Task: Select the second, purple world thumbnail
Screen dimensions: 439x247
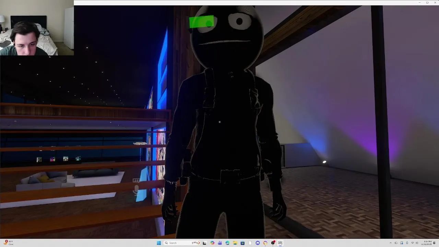Action: (52, 159)
